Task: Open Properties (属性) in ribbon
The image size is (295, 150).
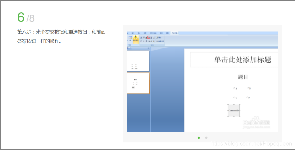Action: coord(158,37)
